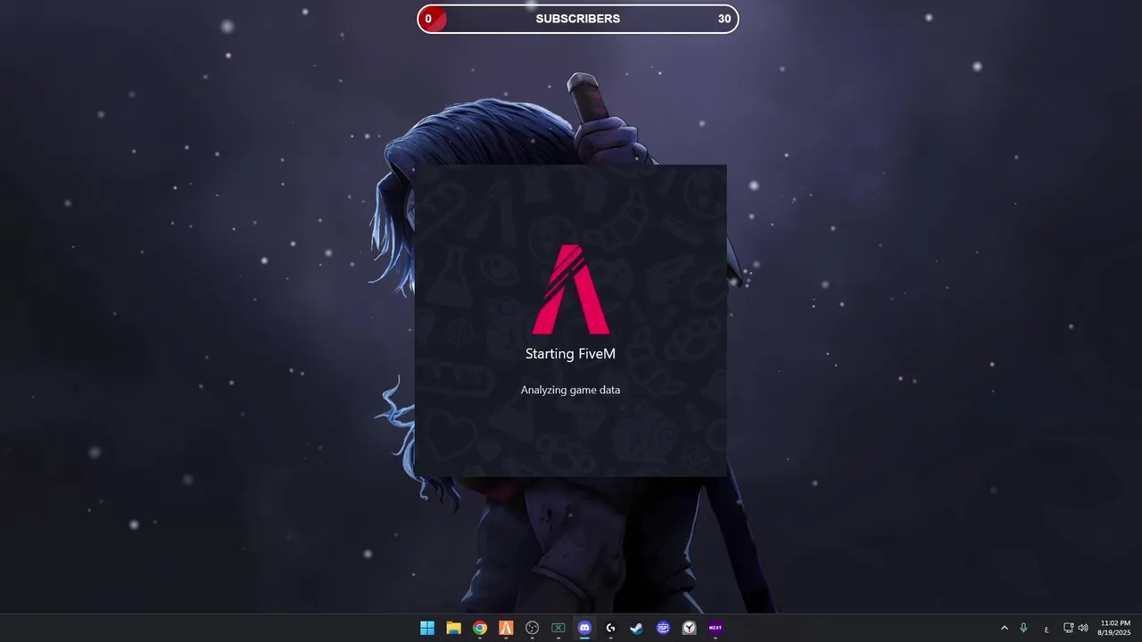Open the purple ISP app taskbar icon

click(x=663, y=628)
